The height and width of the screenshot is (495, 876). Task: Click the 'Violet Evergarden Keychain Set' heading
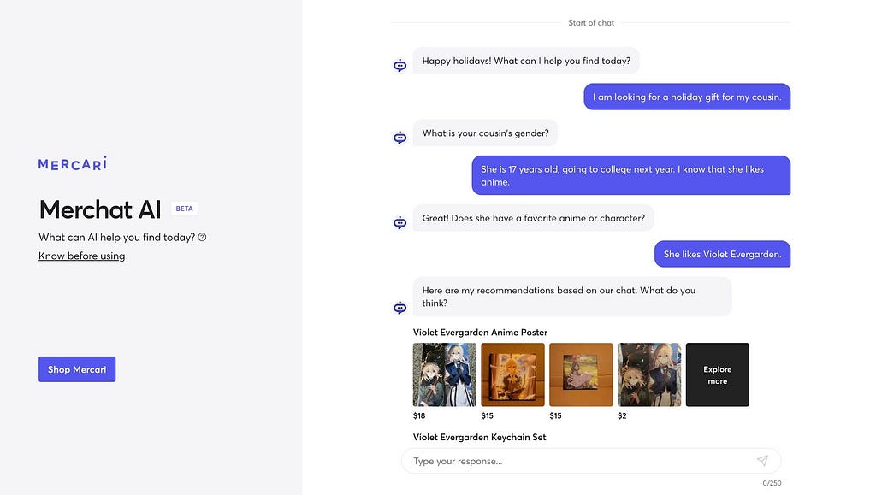[x=479, y=437]
